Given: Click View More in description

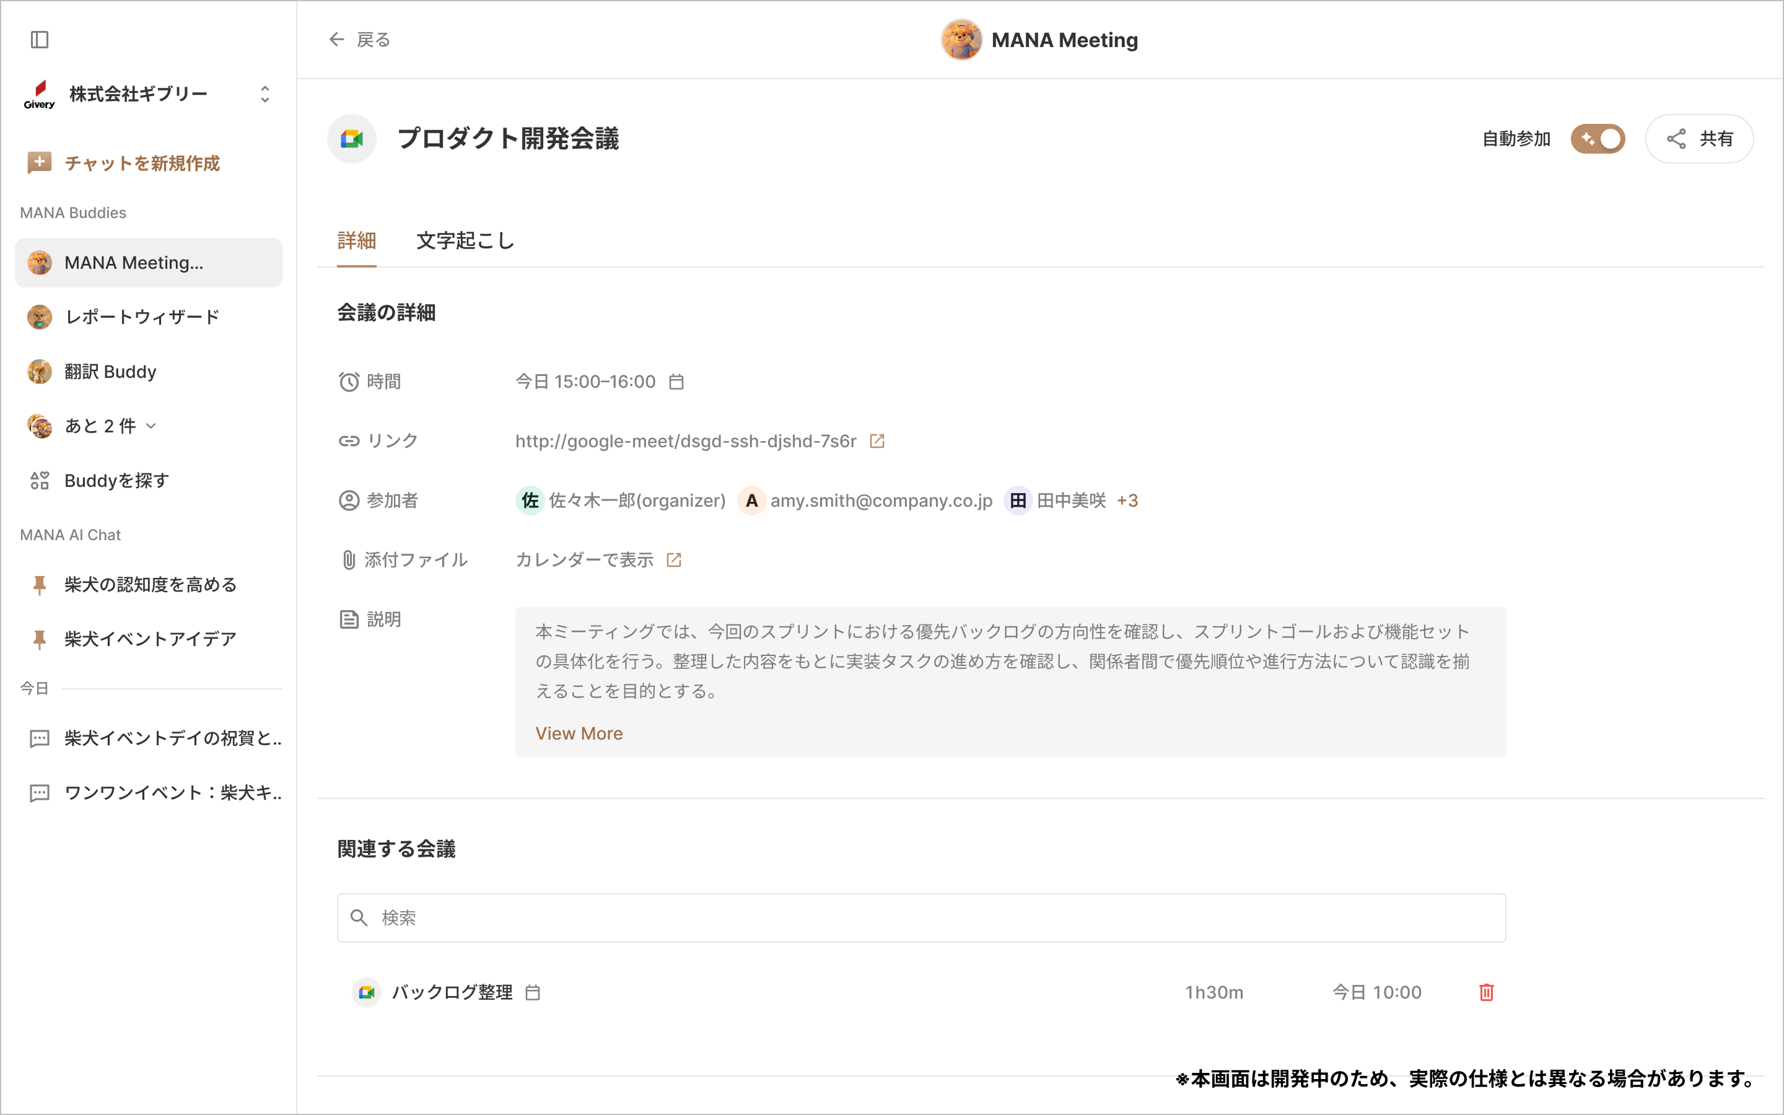Looking at the screenshot, I should click(x=579, y=733).
